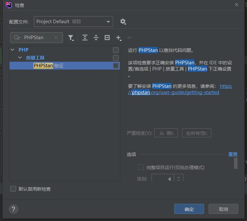Screen dimensions: 247x221
Task: Click the 级别 value field showing 4
Action: pyautogui.click(x=163, y=178)
